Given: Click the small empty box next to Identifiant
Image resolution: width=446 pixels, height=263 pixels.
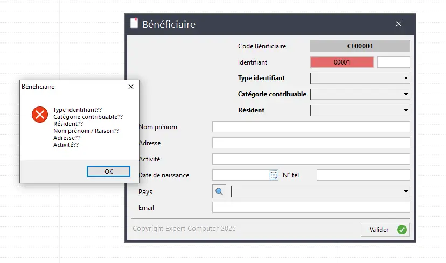Looking at the screenshot, I should point(393,62).
